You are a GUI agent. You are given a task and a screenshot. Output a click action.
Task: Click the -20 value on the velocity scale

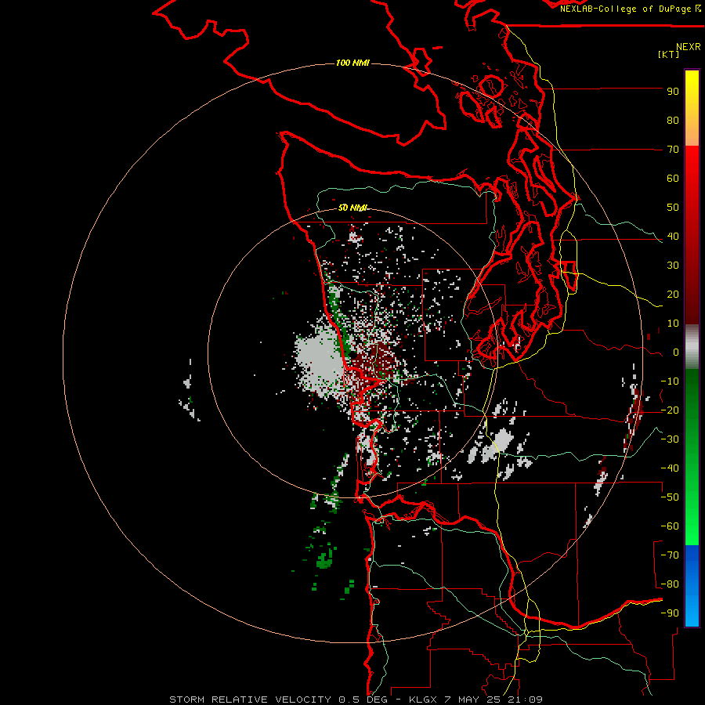point(670,410)
